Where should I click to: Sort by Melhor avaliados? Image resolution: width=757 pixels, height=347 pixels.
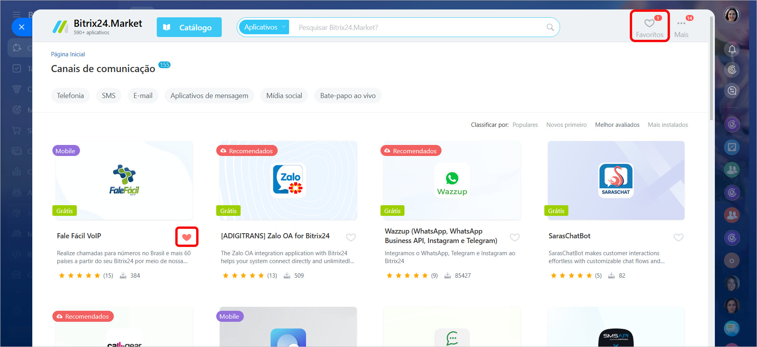click(x=617, y=125)
